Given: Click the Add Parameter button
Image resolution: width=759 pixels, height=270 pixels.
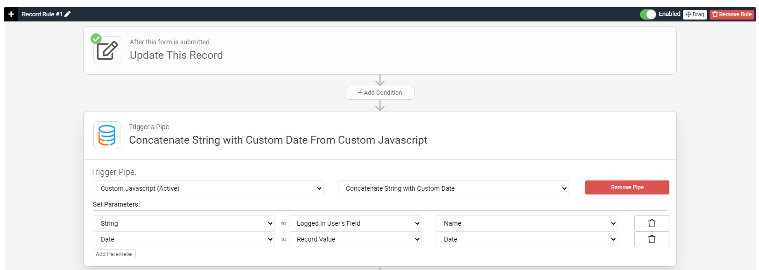Looking at the screenshot, I should pyautogui.click(x=114, y=254).
